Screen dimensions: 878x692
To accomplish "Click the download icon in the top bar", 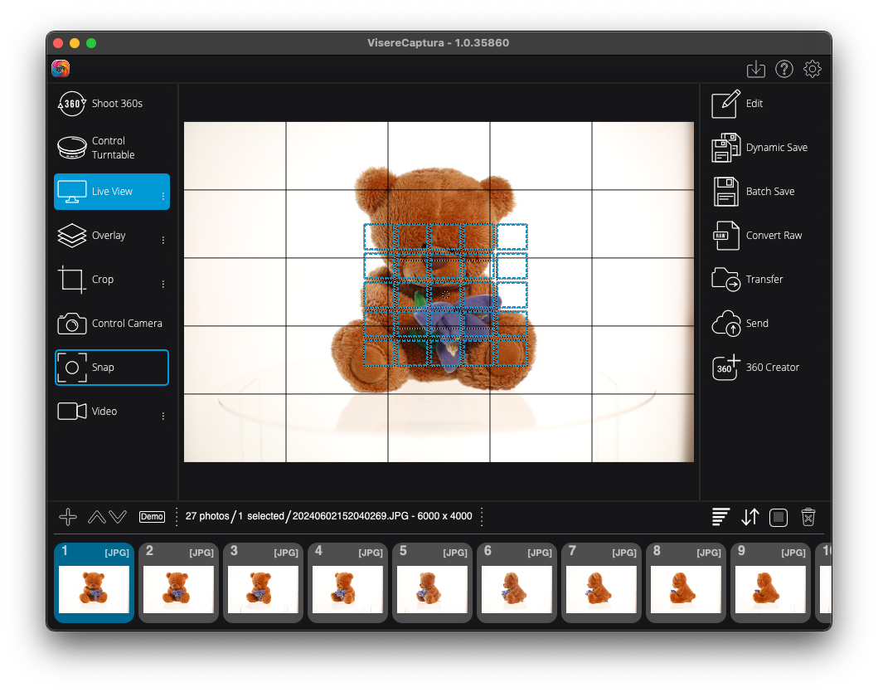I will click(755, 69).
